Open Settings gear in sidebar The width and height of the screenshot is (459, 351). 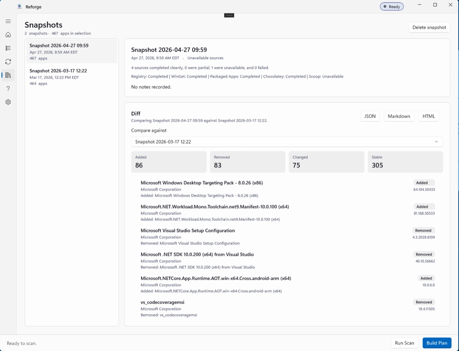(x=8, y=102)
